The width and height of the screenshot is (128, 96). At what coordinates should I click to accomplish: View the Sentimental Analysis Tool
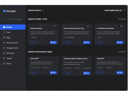coord(67,42)
